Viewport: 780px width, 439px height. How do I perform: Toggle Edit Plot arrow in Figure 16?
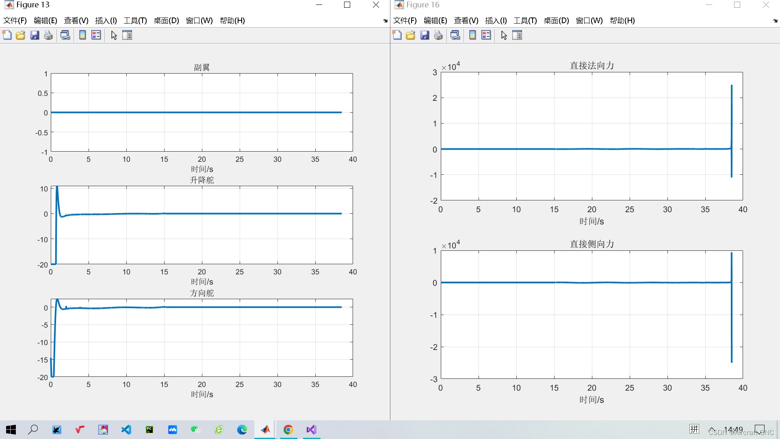pos(504,35)
